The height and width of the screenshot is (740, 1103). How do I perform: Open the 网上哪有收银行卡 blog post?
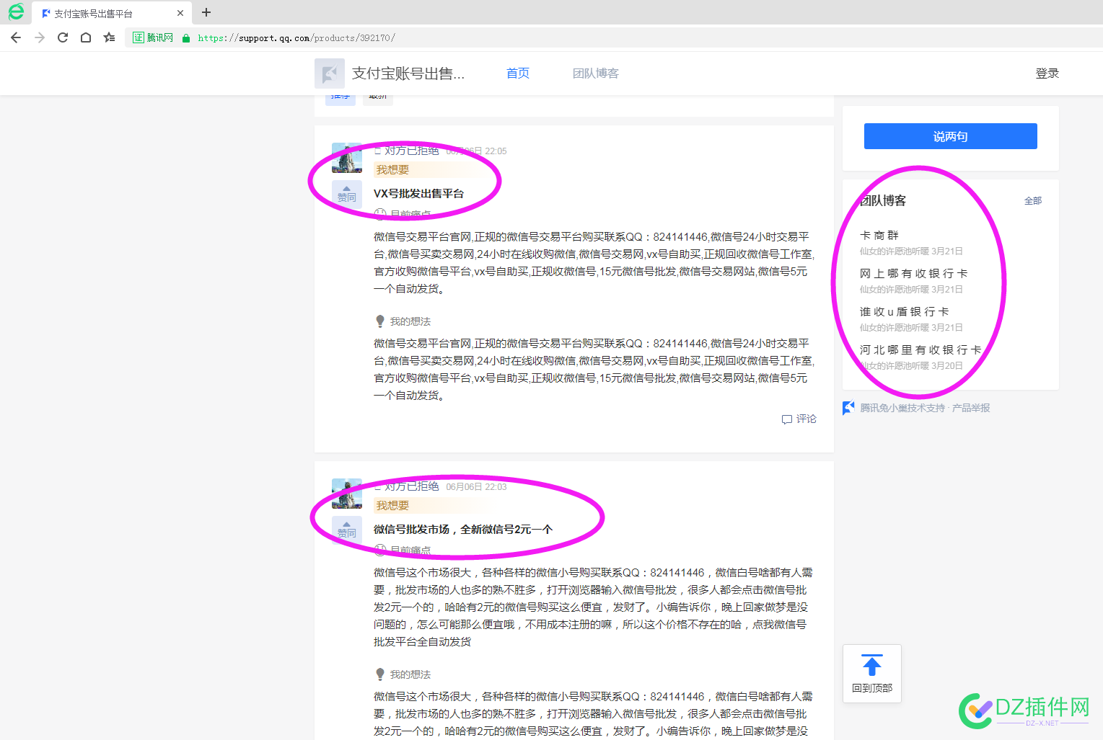(914, 274)
